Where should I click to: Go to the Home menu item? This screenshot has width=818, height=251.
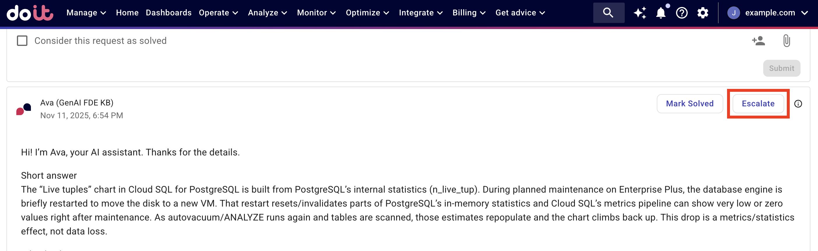click(127, 13)
